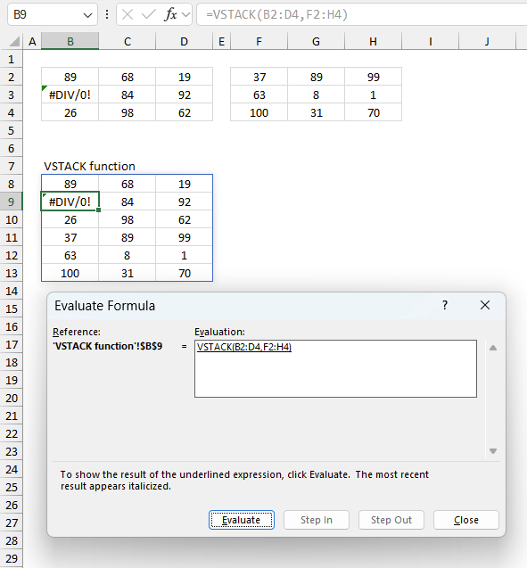Select column D header
Screen dimensions: 527x568
pyautogui.click(x=184, y=41)
